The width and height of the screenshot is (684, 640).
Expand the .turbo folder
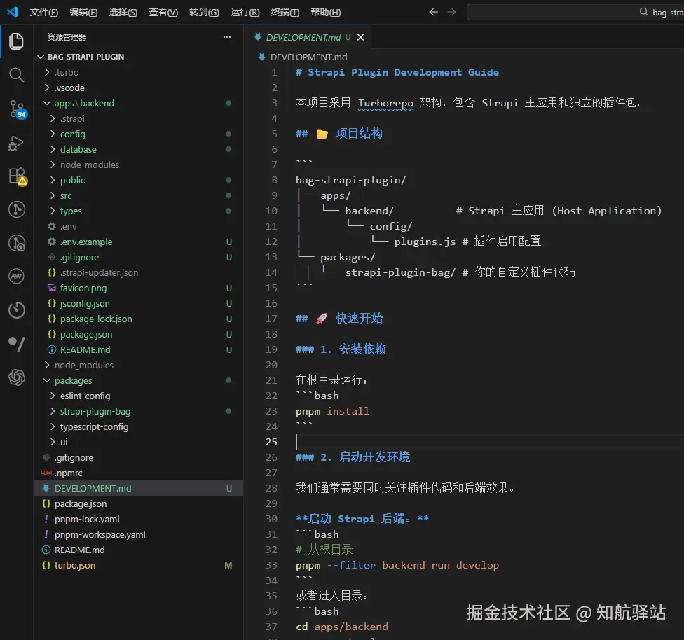coord(67,72)
